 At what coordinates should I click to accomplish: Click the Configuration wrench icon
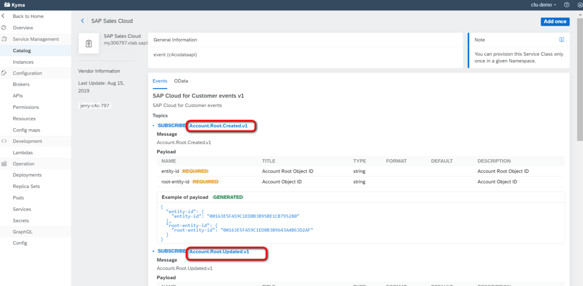[x=4, y=73]
